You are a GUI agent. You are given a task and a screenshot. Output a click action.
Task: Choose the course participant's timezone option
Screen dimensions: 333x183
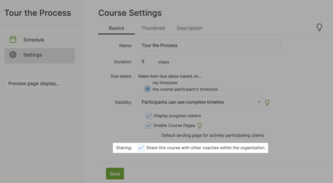coord(148,89)
